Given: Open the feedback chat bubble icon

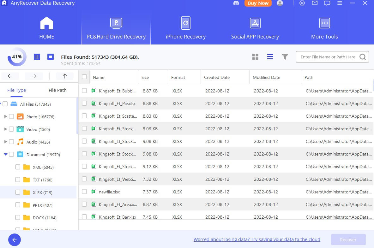Looking at the screenshot, I should pyautogui.click(x=327, y=3).
